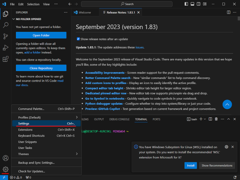Click the new terminal plus icon

coord(201,119)
